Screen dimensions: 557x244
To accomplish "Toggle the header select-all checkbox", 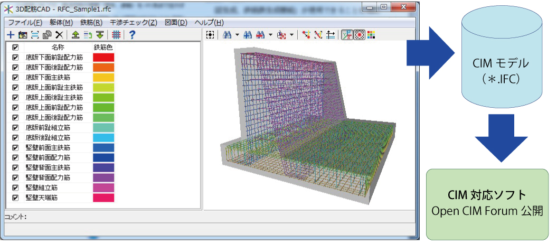I will click(15, 47).
